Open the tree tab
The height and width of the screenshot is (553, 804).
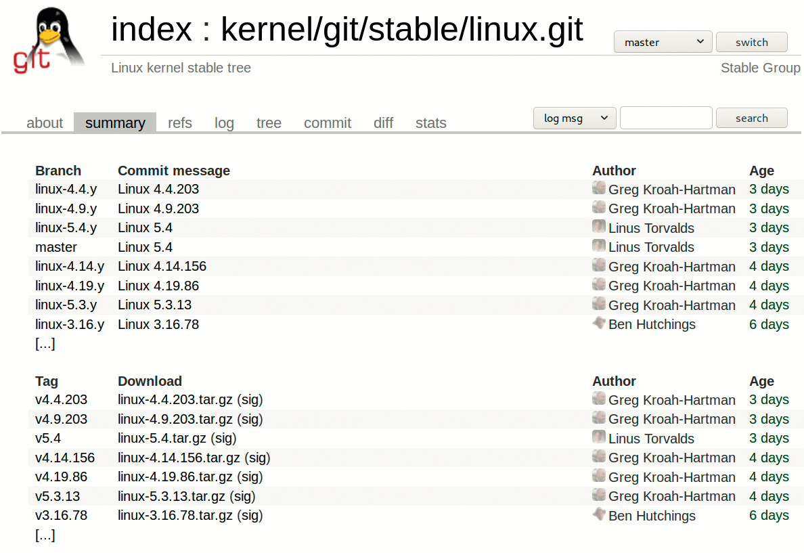tap(269, 123)
